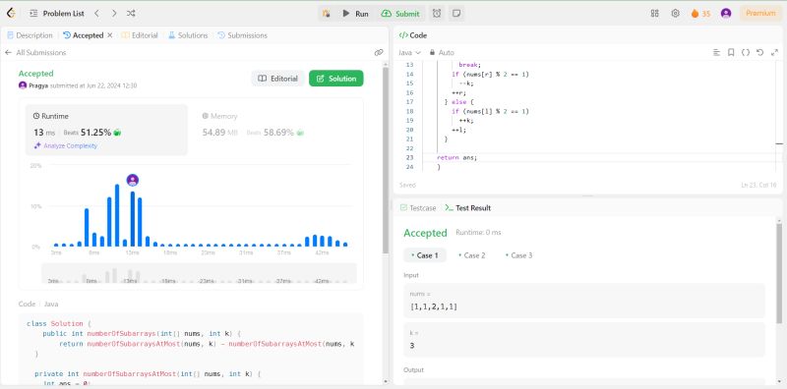The height and width of the screenshot is (389, 787).
Task: Click the 'Ln 23, Col 16' status text
Action: [758, 185]
